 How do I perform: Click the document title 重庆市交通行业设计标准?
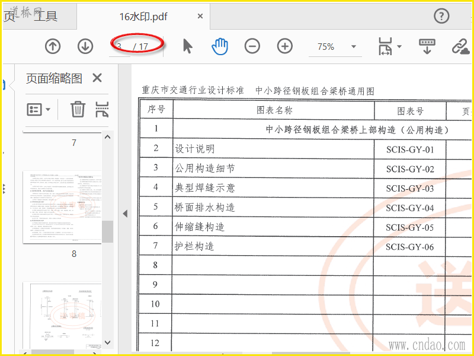tap(193, 90)
